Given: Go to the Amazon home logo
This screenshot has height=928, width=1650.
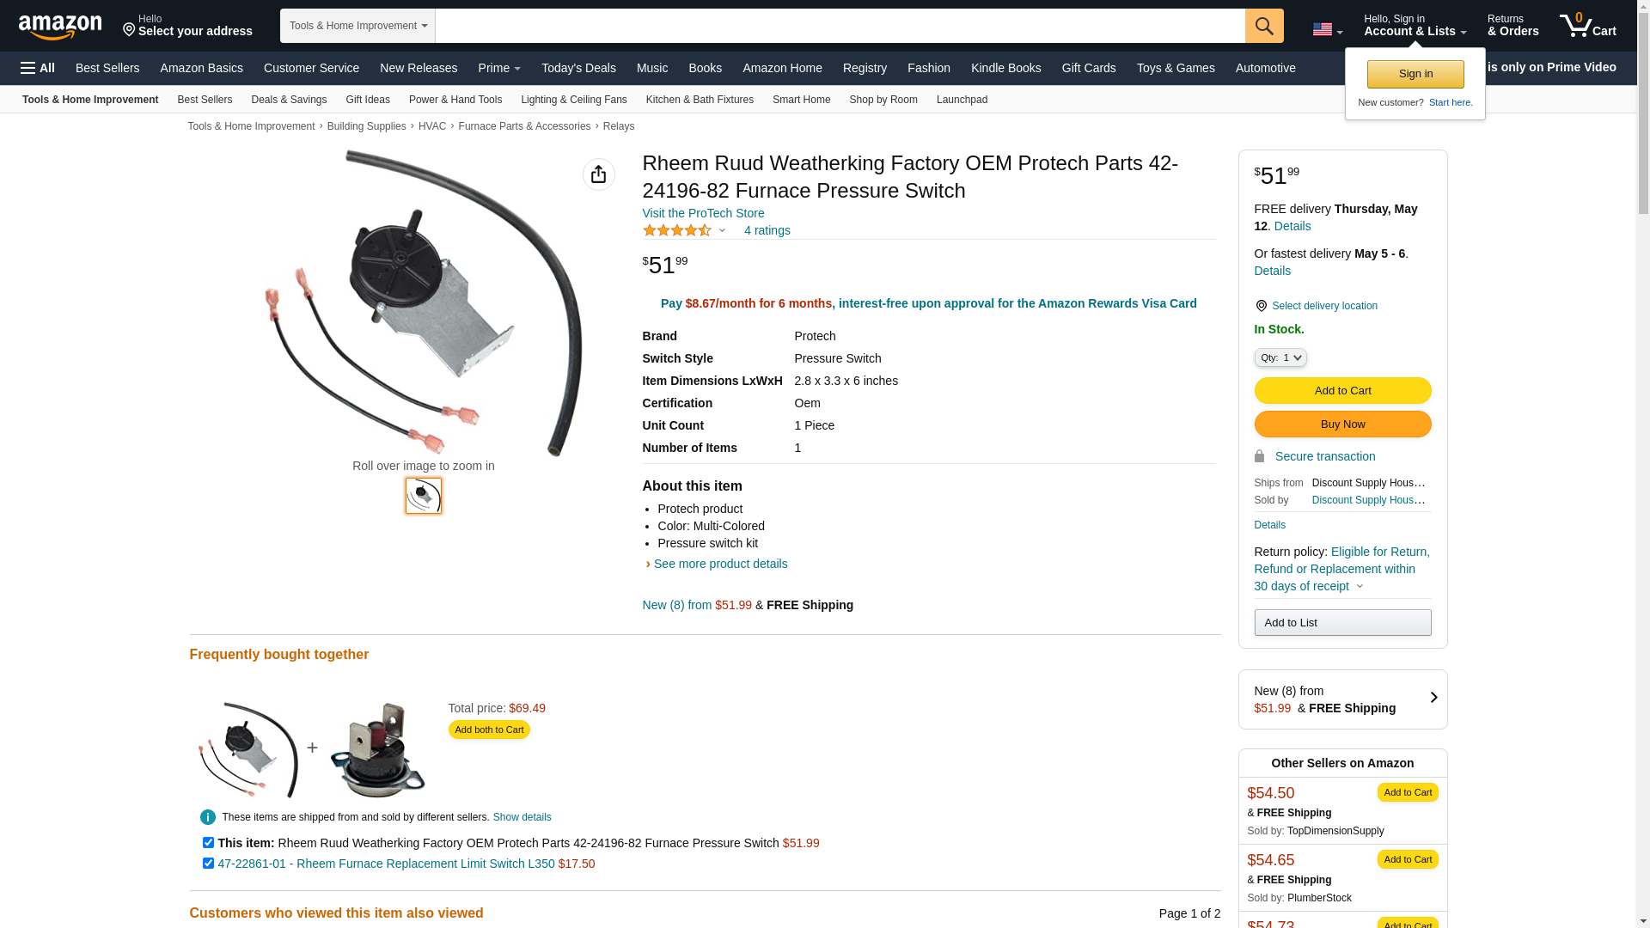Looking at the screenshot, I should [x=60, y=27].
